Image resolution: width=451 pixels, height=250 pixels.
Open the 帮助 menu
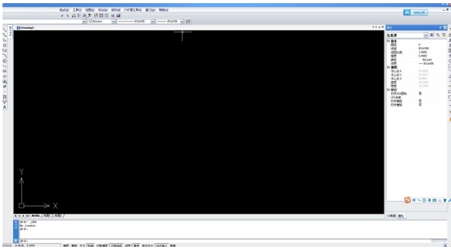point(163,10)
